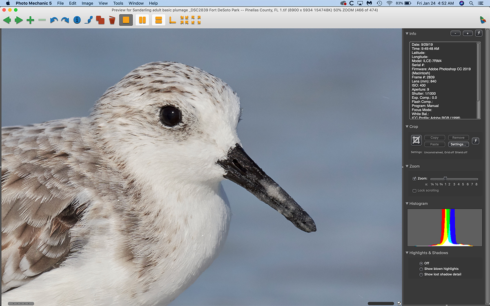Advance to next photo with right green arrow
Viewport: 490px width, 306px height.
(x=19, y=20)
